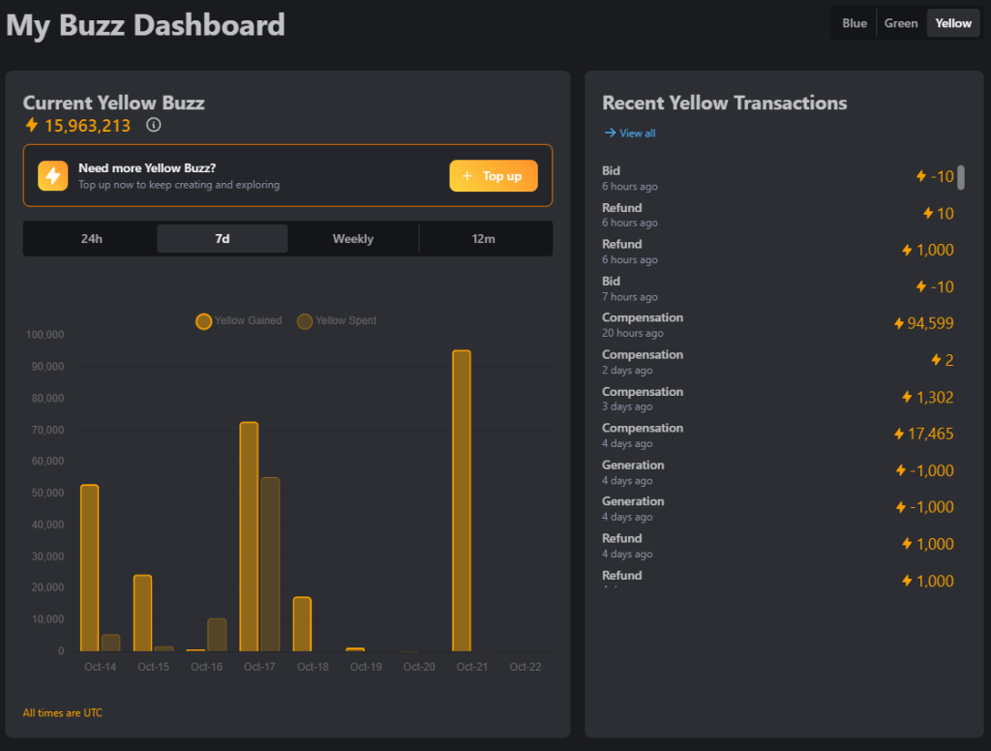The height and width of the screenshot is (751, 991).
Task: Switch to the Blue buzz type
Action: pyautogui.click(x=855, y=23)
